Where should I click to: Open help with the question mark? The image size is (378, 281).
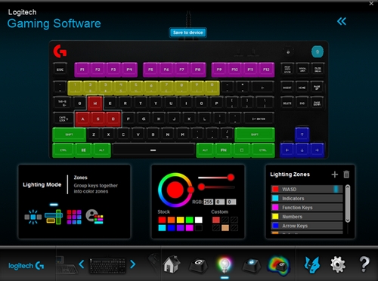point(364,264)
